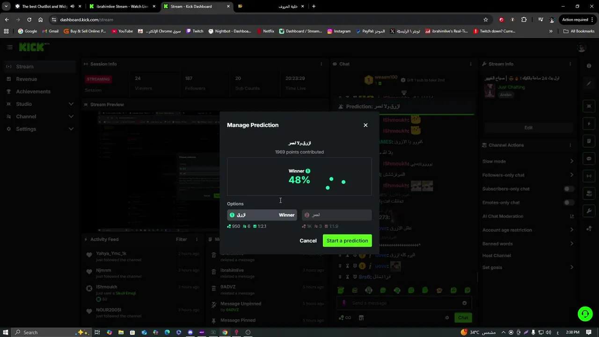
Task: Select prediction option 1 marked Winner
Action: pos(262,215)
